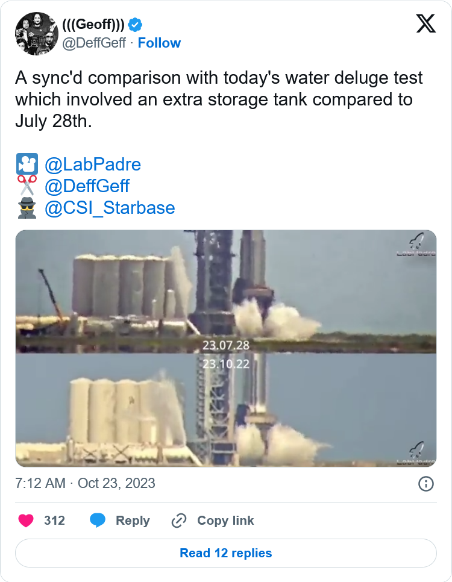Open the (((Geoff))) display name link
The image size is (452, 582).
pyautogui.click(x=94, y=25)
